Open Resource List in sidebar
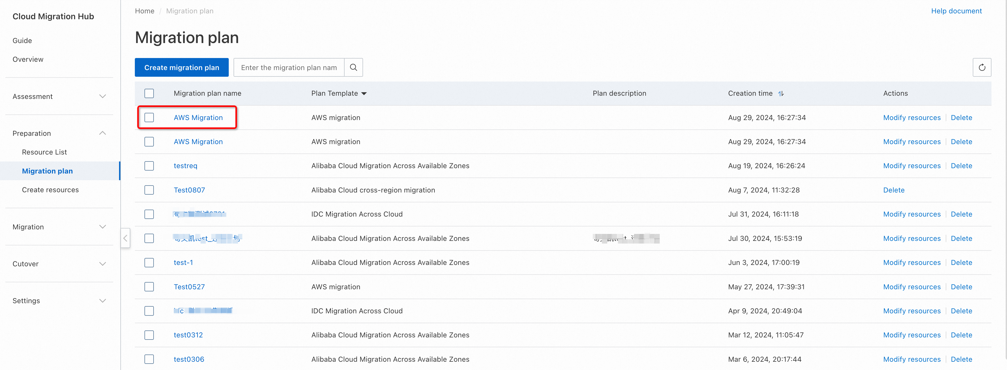The image size is (1007, 370). (x=44, y=152)
